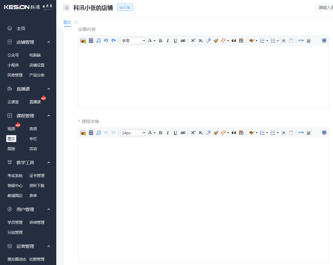Go to 主页 in the sidebar

[x=21, y=28]
